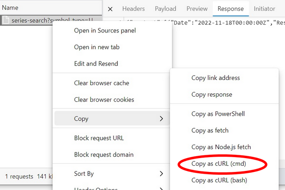Open the Initiator tab

265,9
